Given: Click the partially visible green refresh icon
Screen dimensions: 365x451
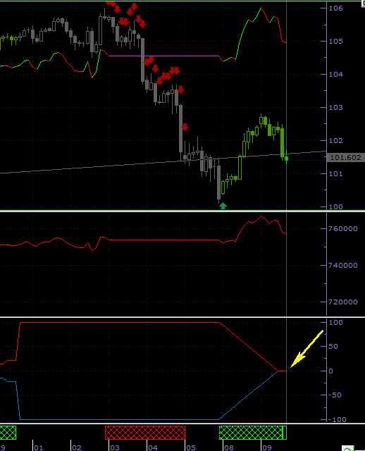Looking at the screenshot, I should pyautogui.click(x=348, y=449).
